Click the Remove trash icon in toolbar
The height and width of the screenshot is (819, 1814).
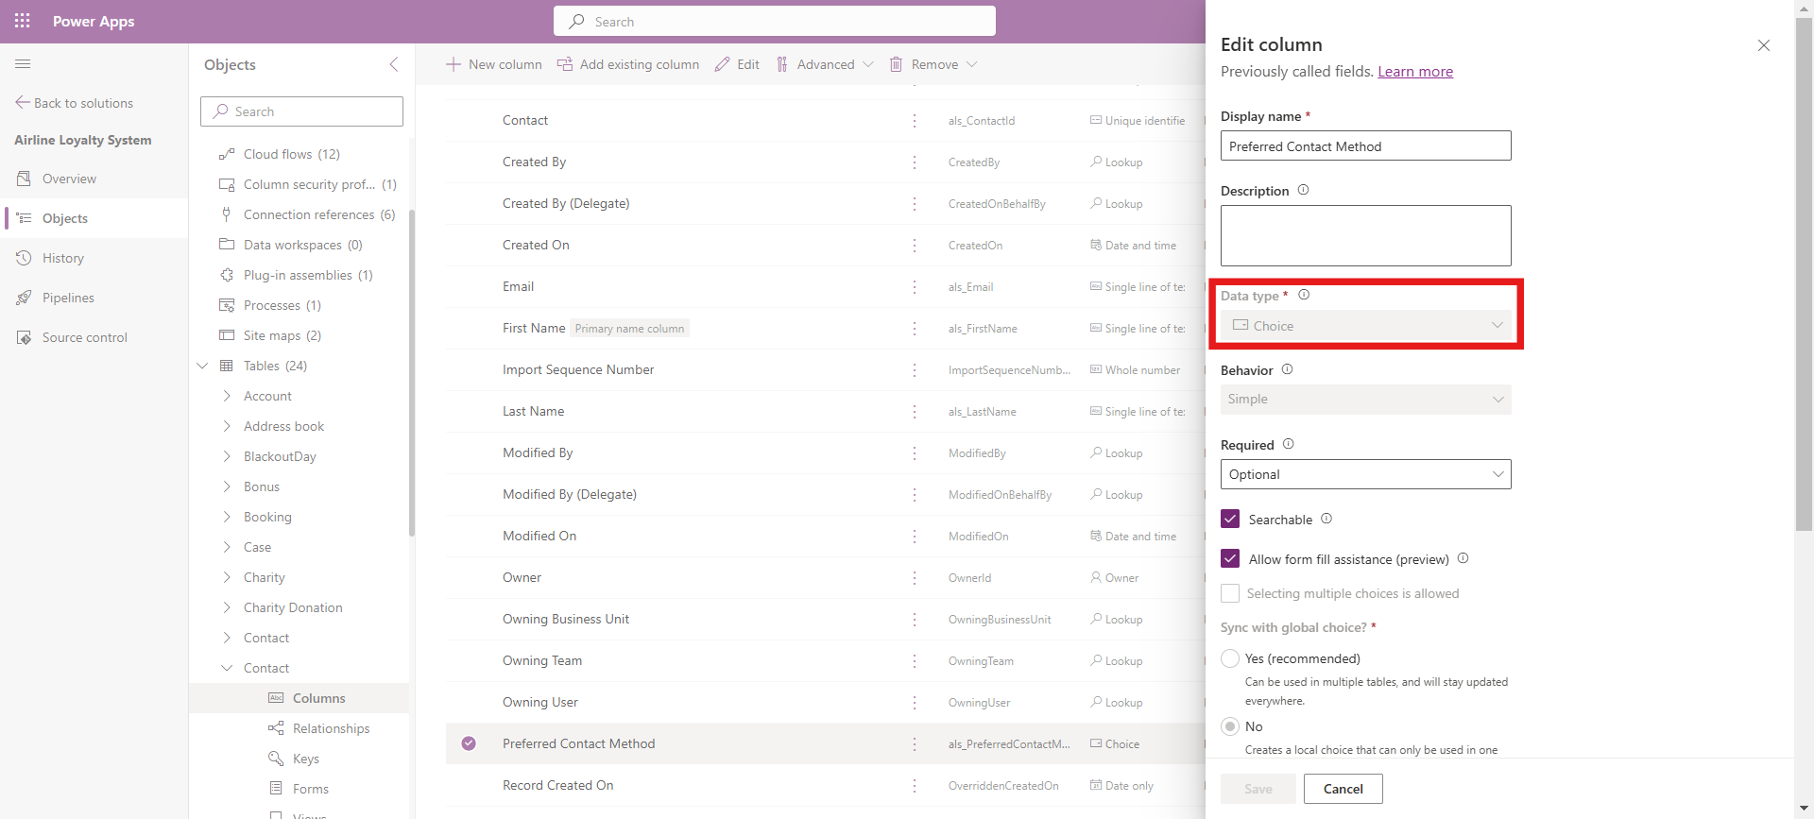coord(896,64)
